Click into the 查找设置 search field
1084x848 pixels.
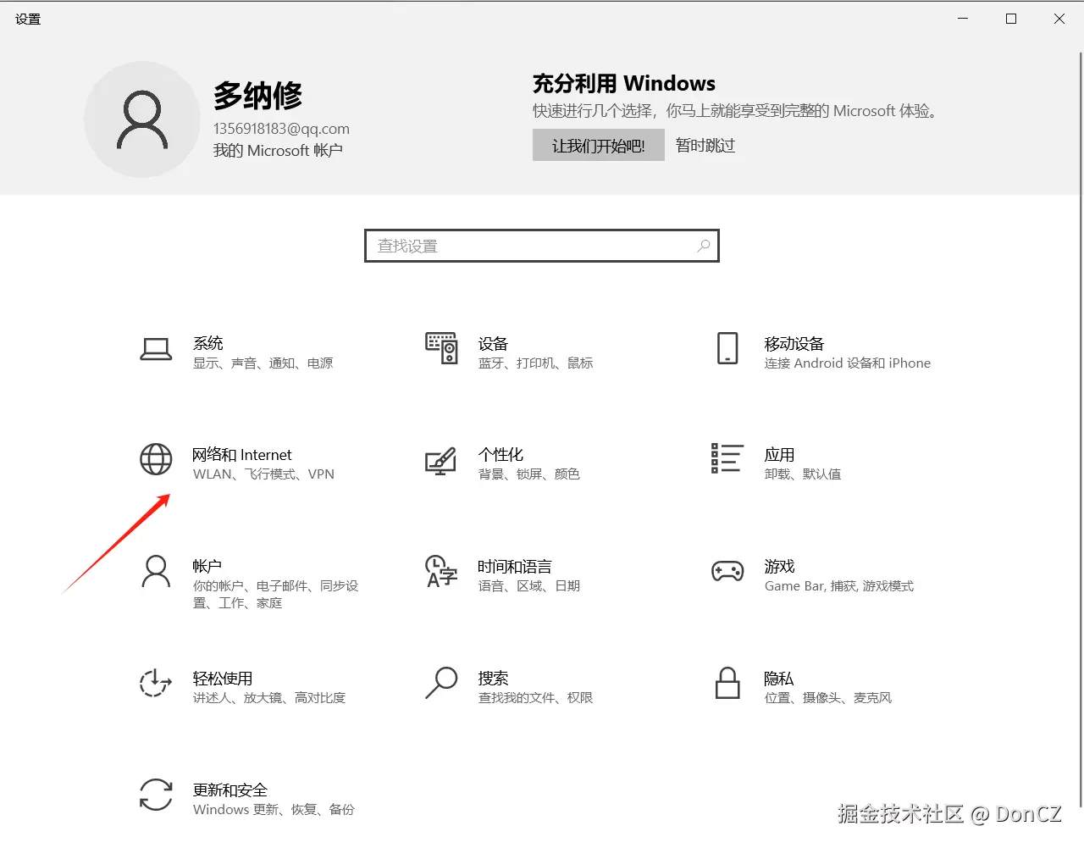pos(542,246)
